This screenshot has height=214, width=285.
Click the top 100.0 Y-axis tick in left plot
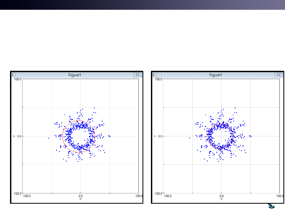(x=18, y=79)
